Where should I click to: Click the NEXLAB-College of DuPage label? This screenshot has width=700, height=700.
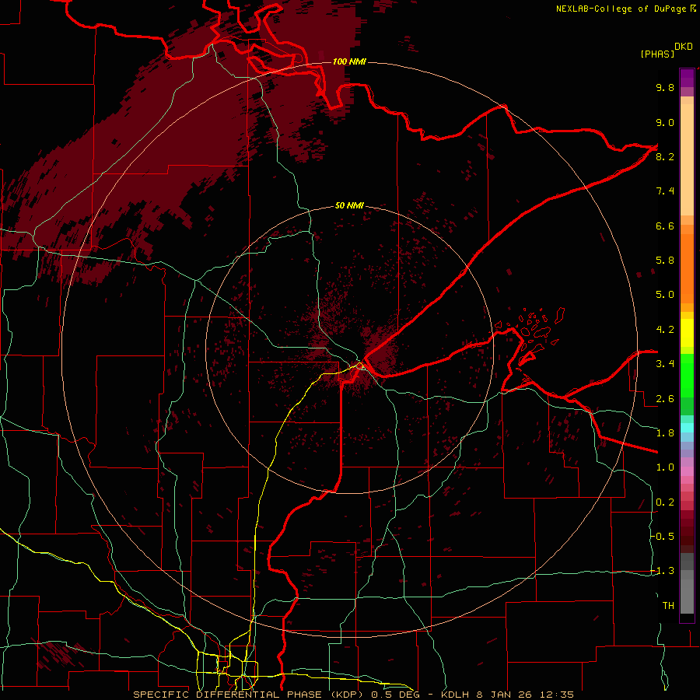coord(621,9)
